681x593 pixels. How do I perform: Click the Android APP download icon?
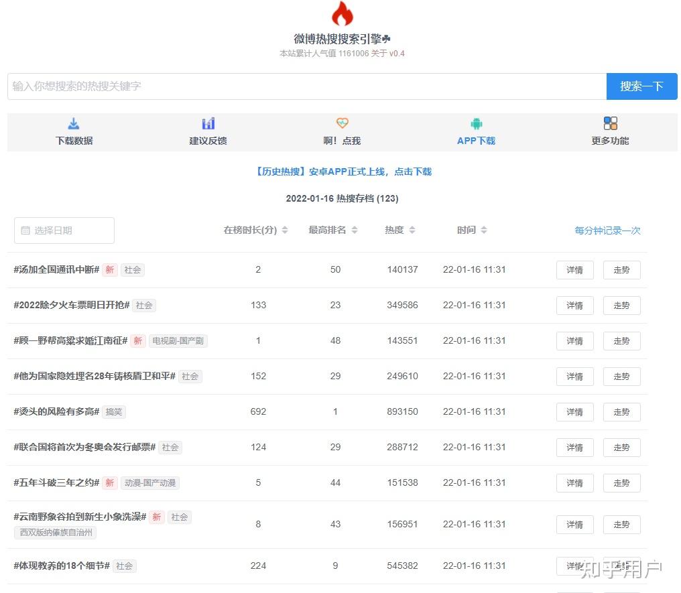coord(477,124)
